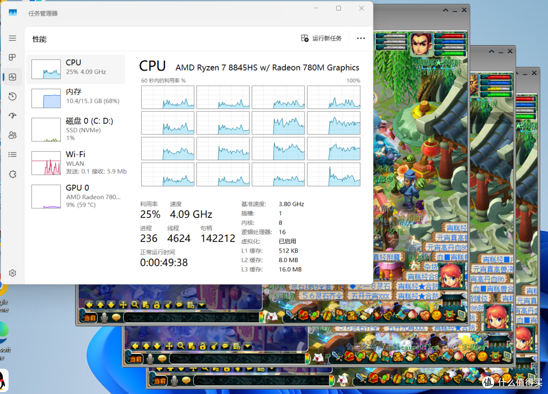Click the second game's computer system icon
This screenshot has height=394, width=548.
pos(507,356)
